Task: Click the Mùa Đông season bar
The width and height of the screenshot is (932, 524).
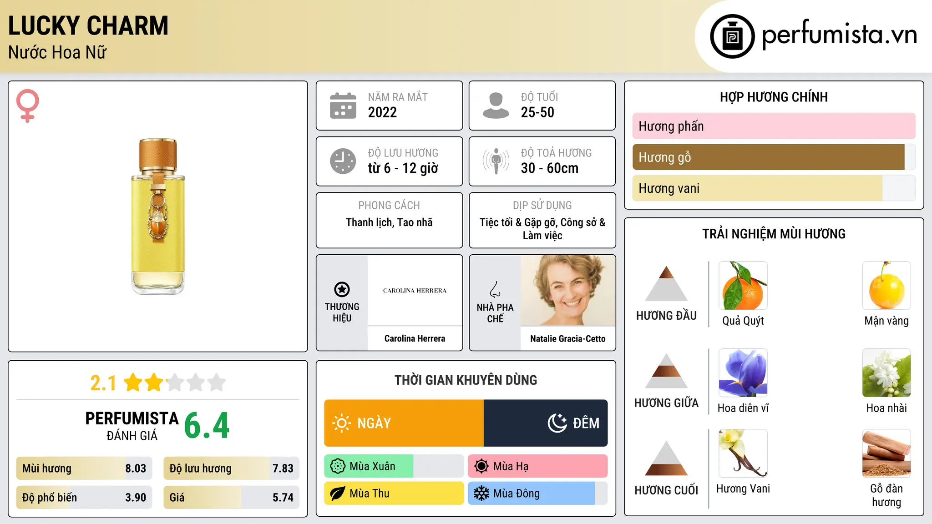Action: tap(538, 494)
